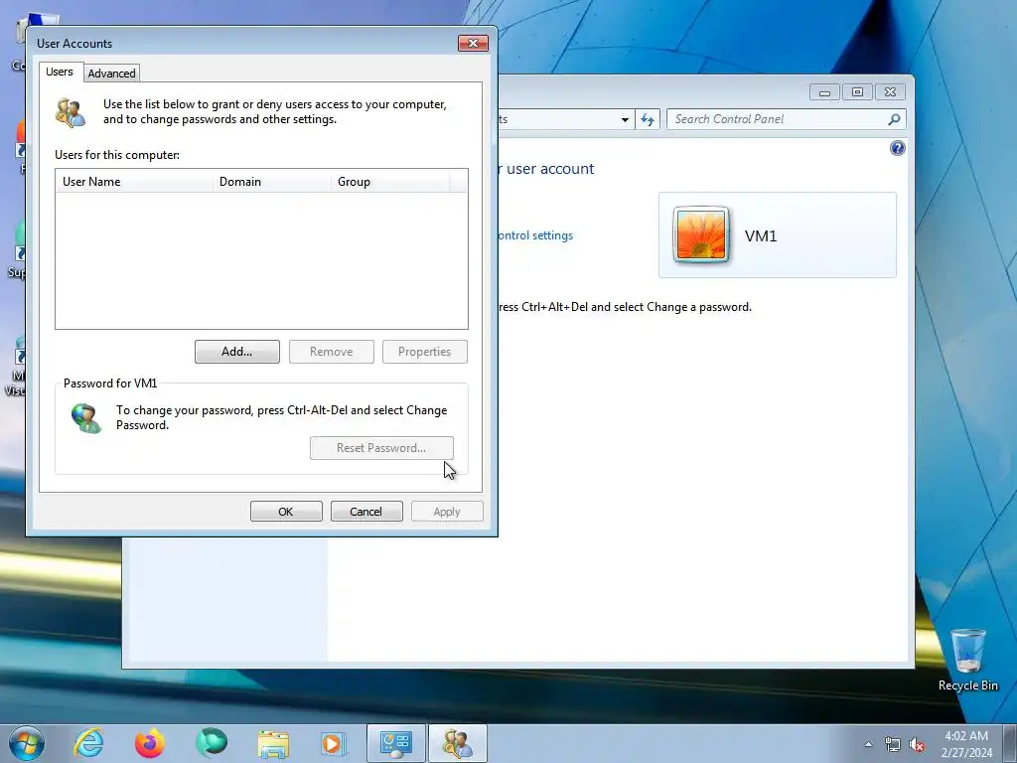This screenshot has height=763, width=1017.
Task: Launch Windows Media Player from taskbar
Action: 334,743
